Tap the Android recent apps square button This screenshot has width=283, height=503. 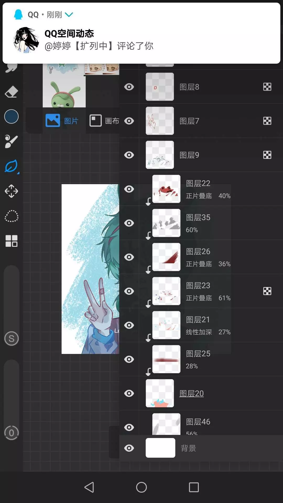point(194,487)
